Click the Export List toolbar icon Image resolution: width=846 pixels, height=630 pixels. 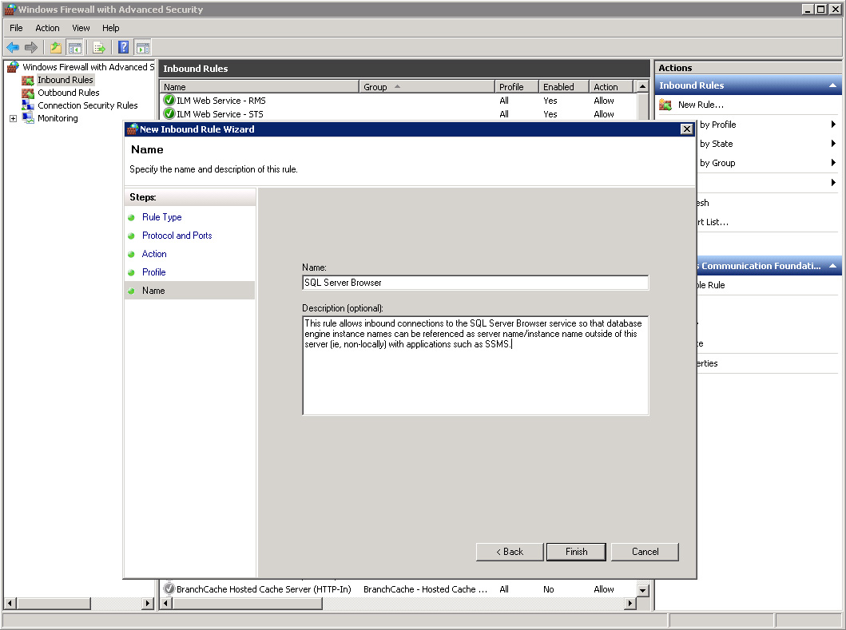click(x=99, y=47)
